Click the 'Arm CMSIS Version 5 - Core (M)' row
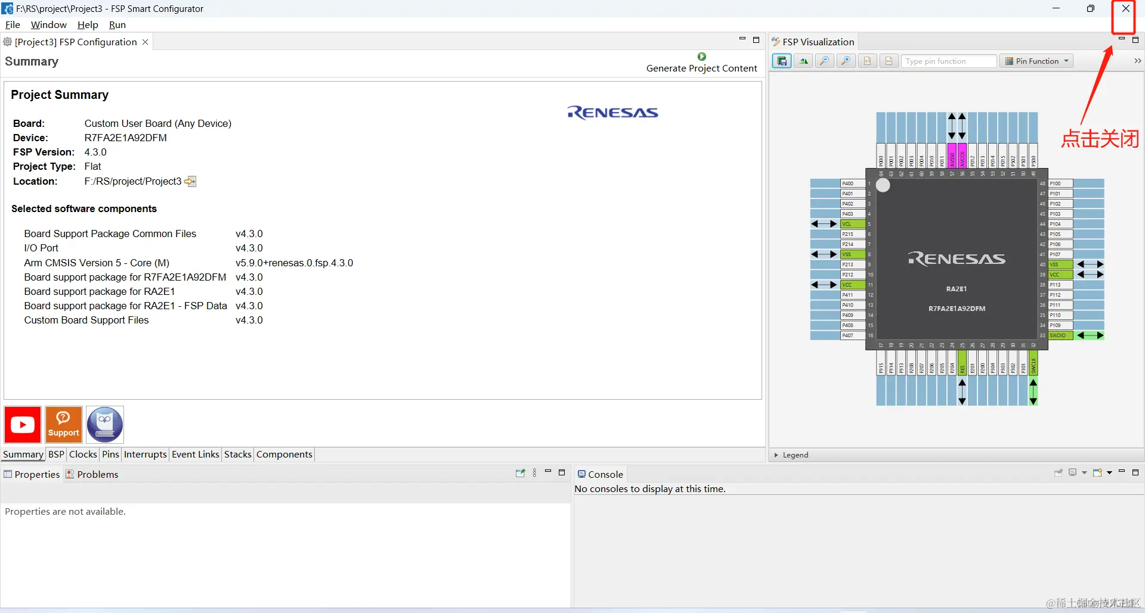1145x613 pixels. 188,263
